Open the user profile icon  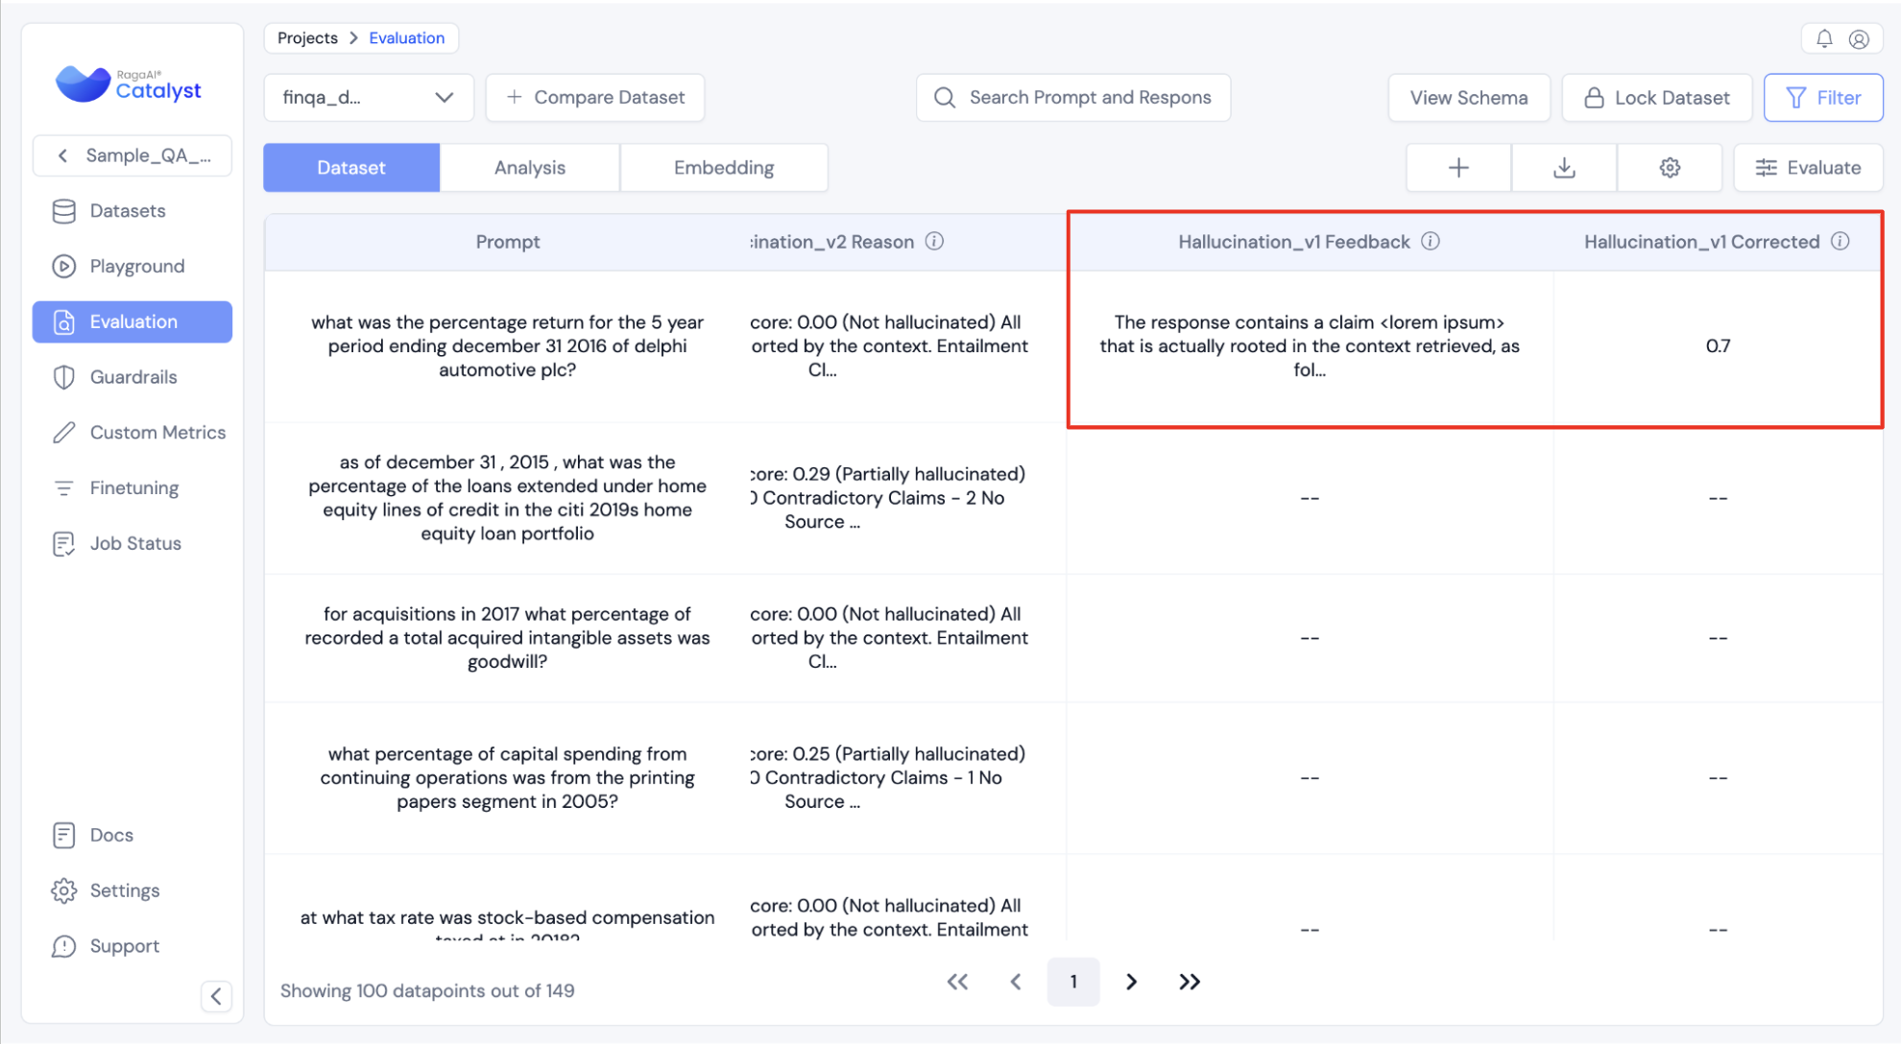click(1859, 39)
